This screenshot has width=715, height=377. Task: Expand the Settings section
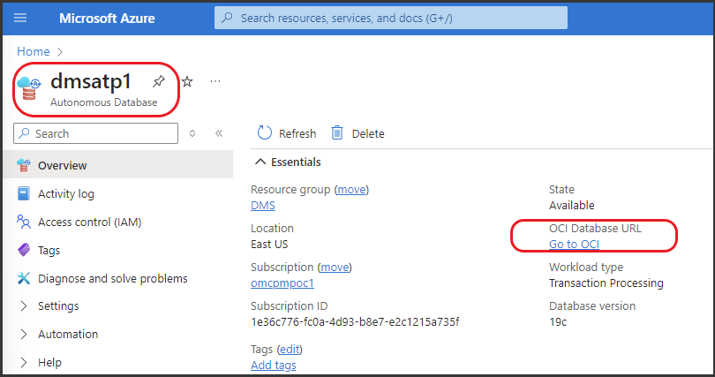(24, 305)
